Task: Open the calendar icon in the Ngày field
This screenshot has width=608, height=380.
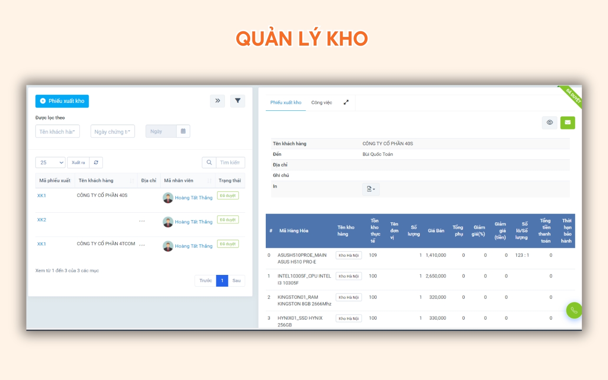Action: click(x=184, y=131)
